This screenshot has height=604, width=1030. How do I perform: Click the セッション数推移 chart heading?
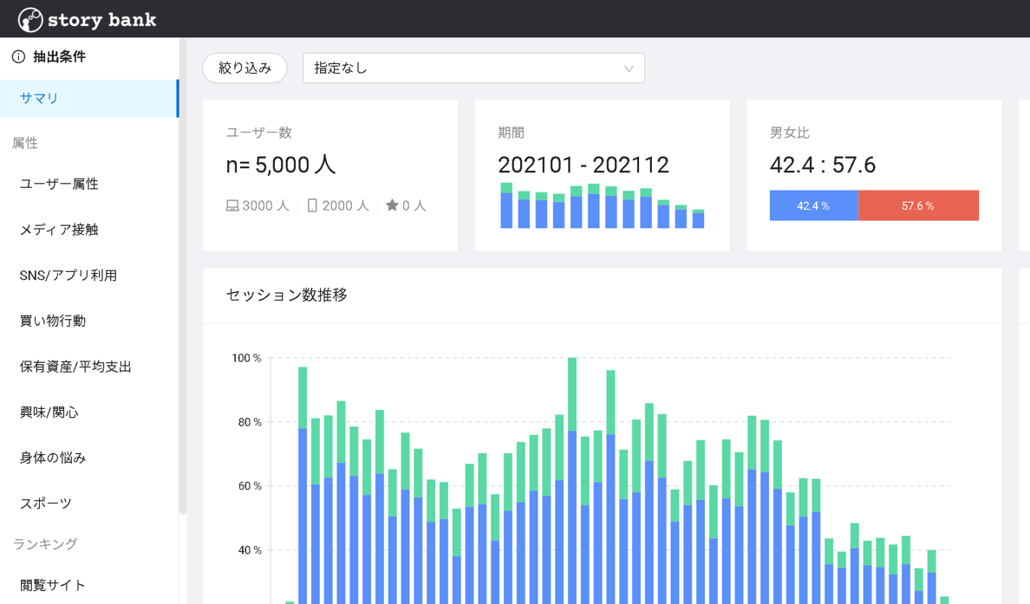[286, 295]
